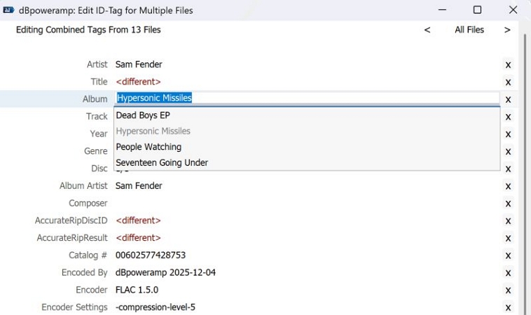Screen dimensions: 531x315
Task: Clear the AccurateRipDiscID tag with its X
Action: click(508, 221)
